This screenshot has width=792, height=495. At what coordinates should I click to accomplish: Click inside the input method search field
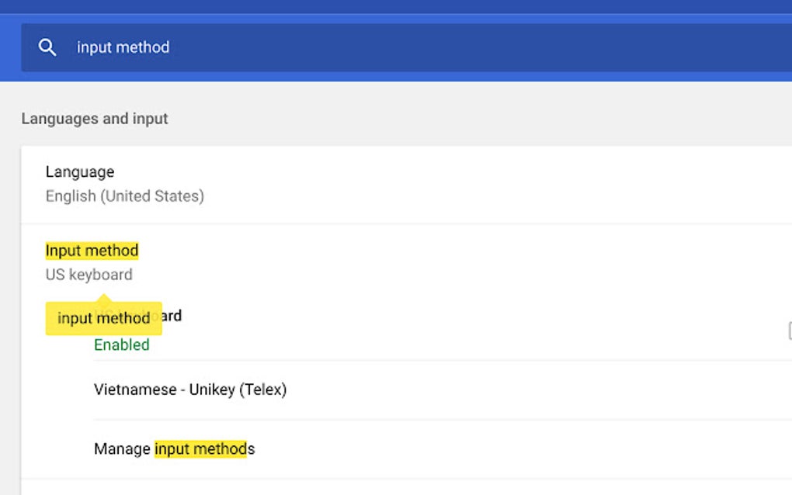point(233,47)
